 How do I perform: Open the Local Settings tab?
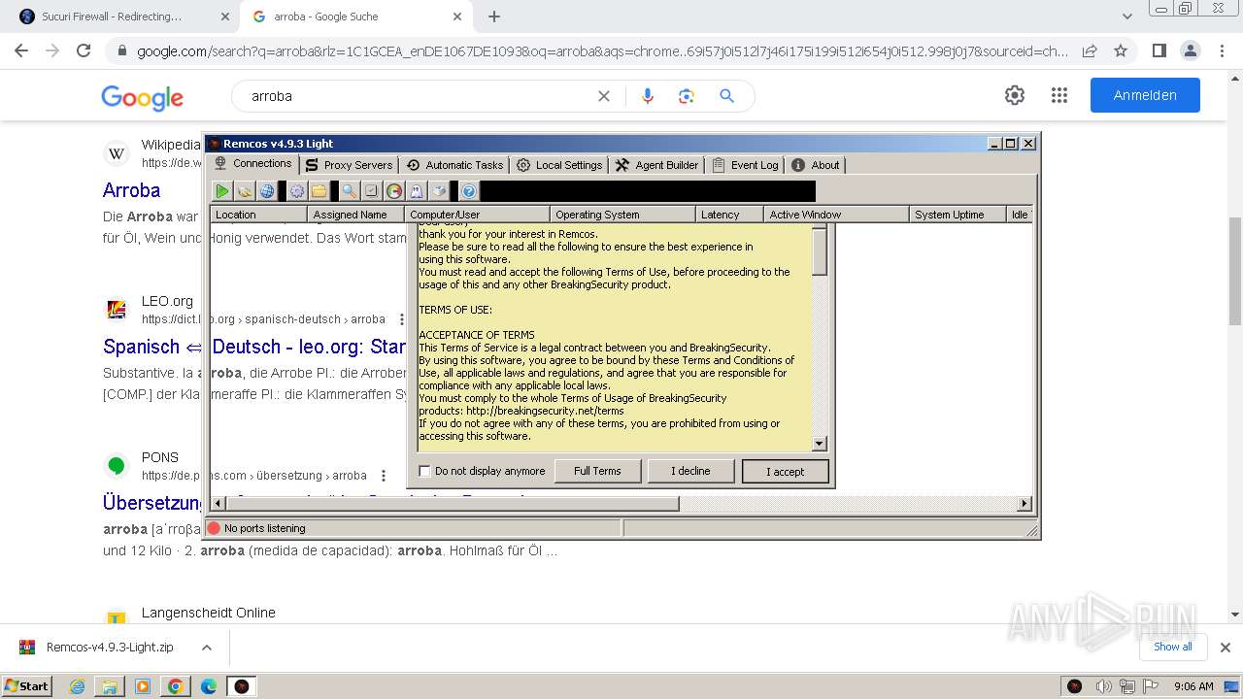point(559,165)
